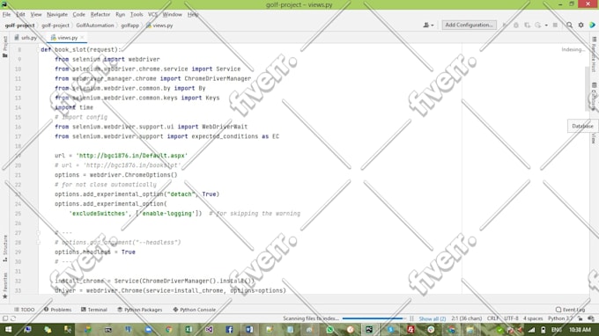Click the caret position 2:1 (36 chars) indicator

click(x=467, y=318)
